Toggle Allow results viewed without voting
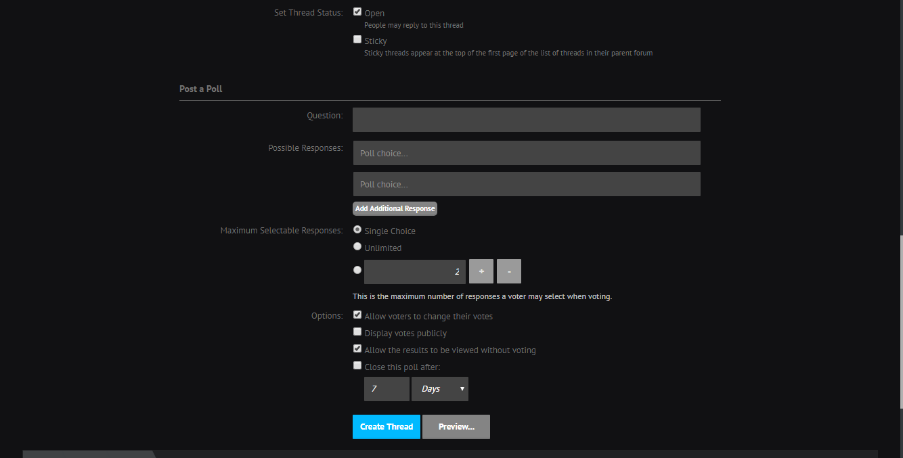This screenshot has height=458, width=903. pyautogui.click(x=357, y=349)
